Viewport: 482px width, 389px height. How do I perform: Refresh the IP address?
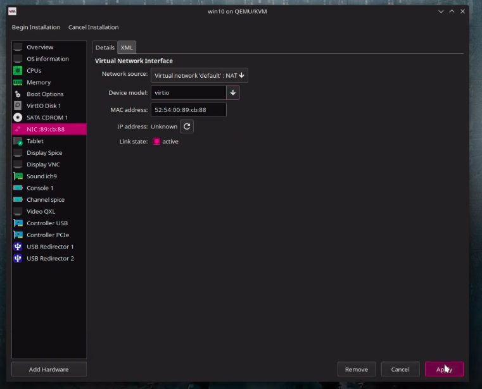pyautogui.click(x=187, y=127)
